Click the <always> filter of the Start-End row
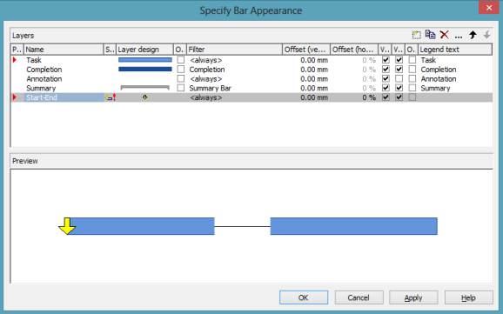The height and width of the screenshot is (314, 503). coord(206,97)
